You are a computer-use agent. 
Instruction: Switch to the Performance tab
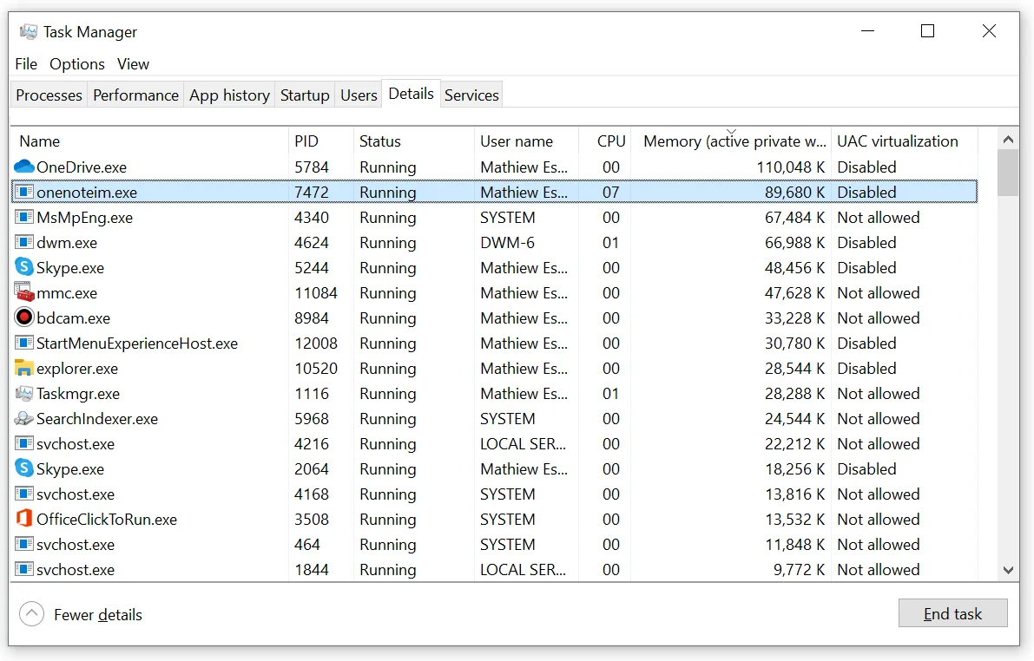tap(135, 95)
